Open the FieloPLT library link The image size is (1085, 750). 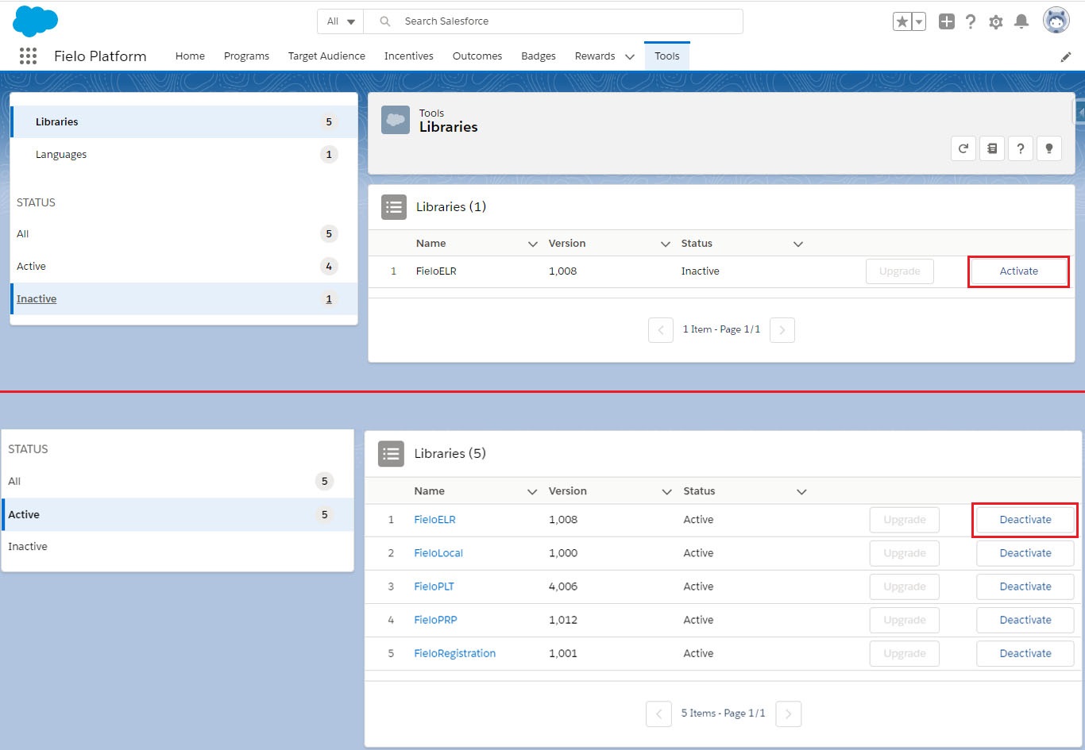(x=434, y=587)
